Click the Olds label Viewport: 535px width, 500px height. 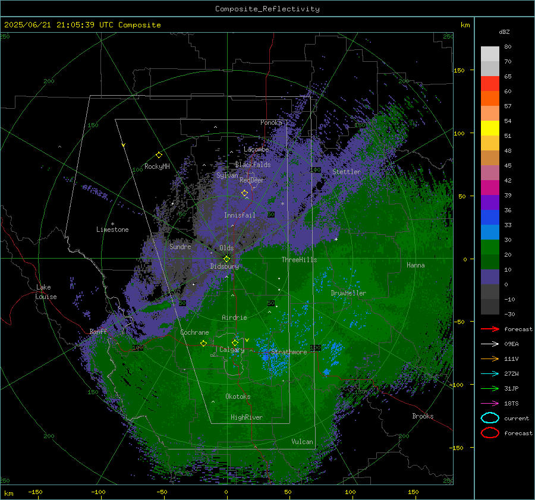point(226,248)
